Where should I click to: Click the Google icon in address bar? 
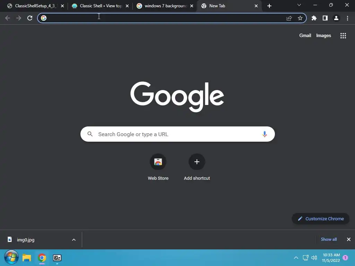[44, 18]
